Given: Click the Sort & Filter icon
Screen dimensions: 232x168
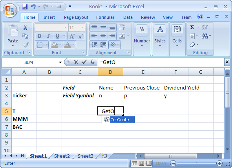Looking at the screenshot, I should pyautogui.click(x=205, y=27).
